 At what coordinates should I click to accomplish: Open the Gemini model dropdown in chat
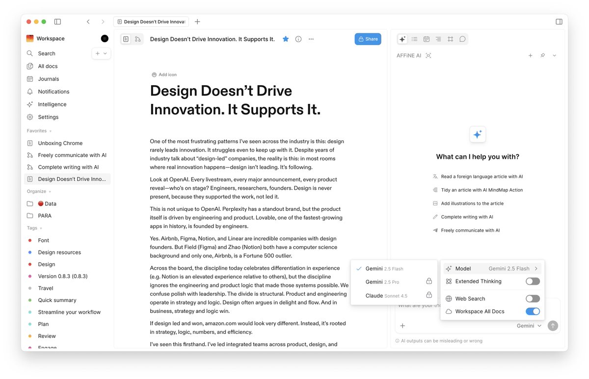click(x=529, y=326)
